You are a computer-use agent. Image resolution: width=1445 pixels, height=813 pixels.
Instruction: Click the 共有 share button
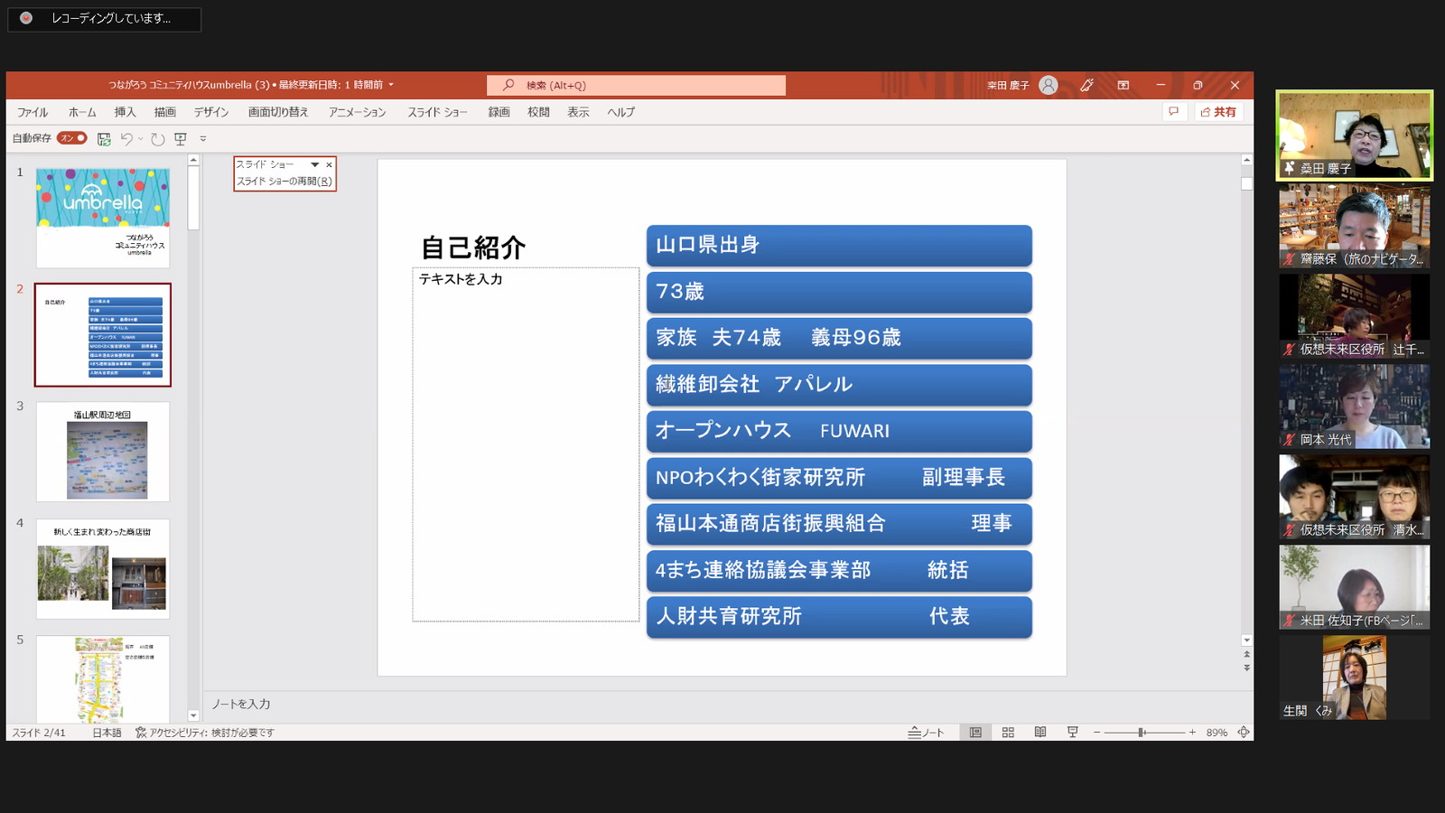pos(1218,112)
